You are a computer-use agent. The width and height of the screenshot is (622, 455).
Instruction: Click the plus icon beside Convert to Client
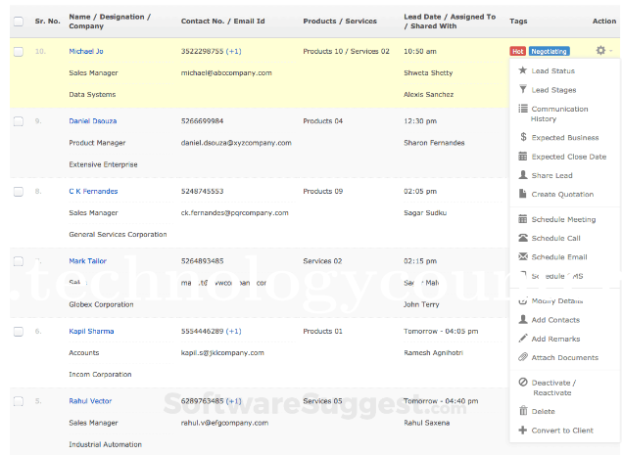point(523,430)
